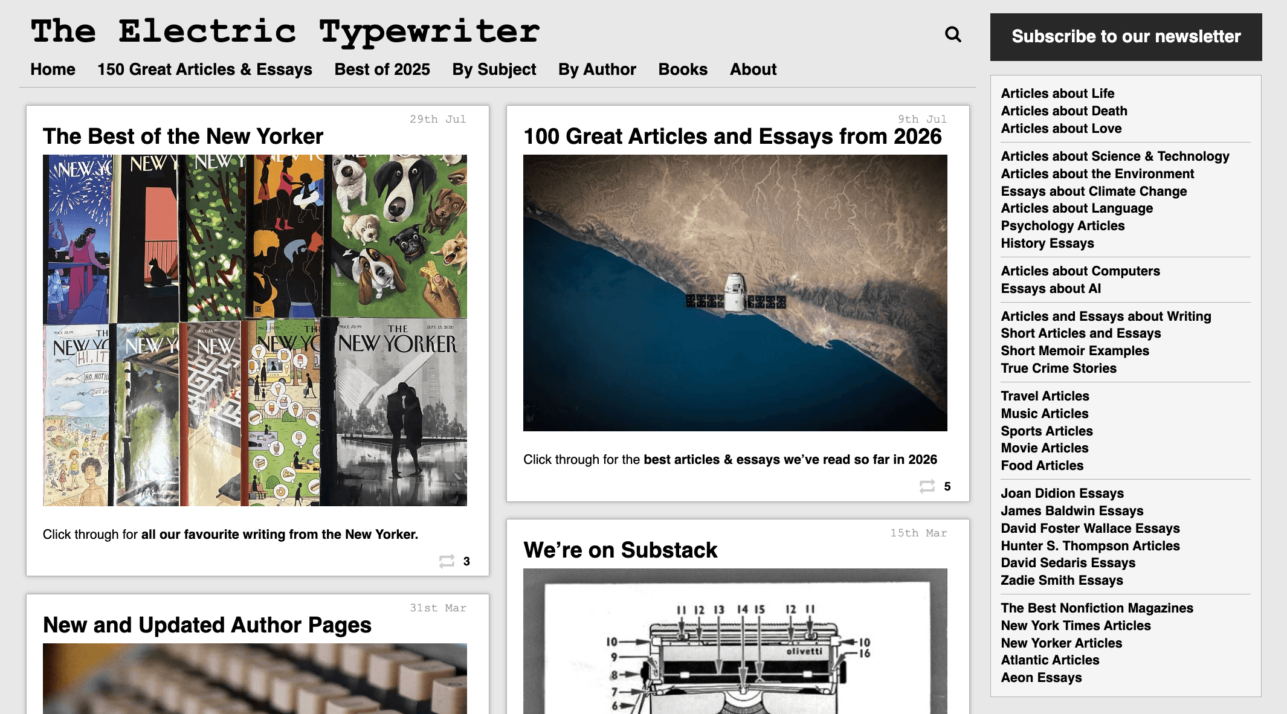Open New Yorker Articles sidebar link
This screenshot has height=714, width=1287.
[x=1061, y=643]
